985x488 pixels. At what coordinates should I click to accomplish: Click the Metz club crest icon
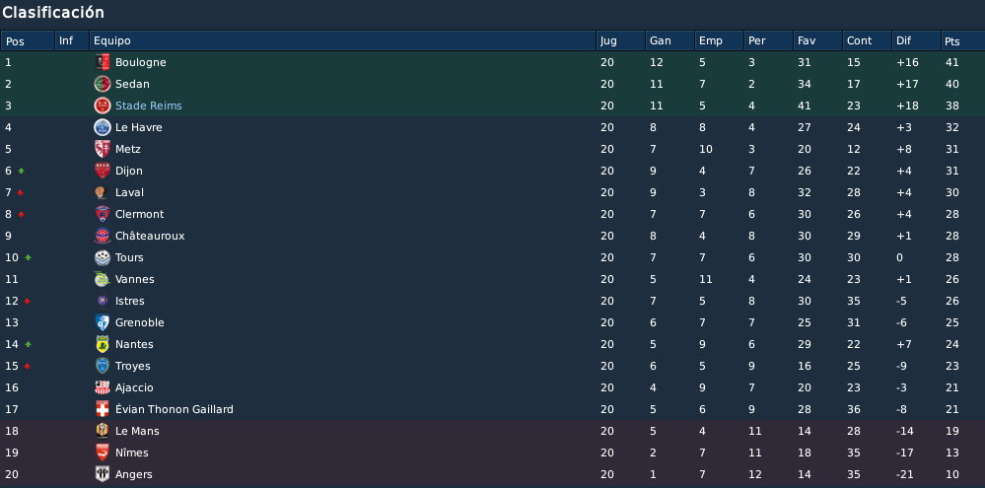(102, 149)
